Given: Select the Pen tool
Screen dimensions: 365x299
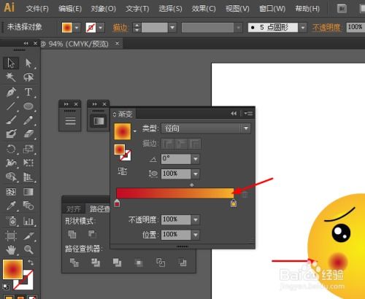Looking at the screenshot, I should [x=11, y=92].
